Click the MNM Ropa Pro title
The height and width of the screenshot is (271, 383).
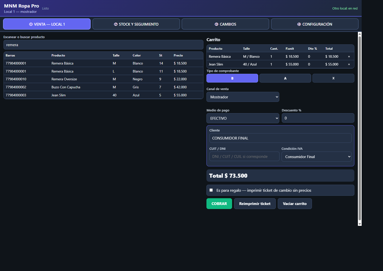(22, 6)
